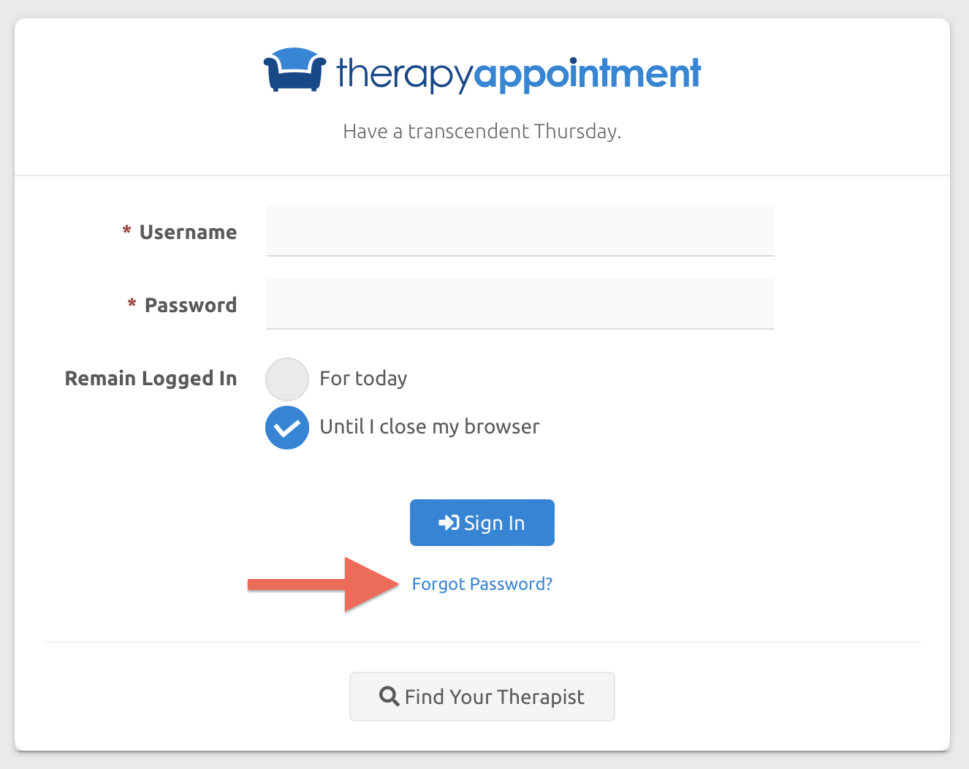
Task: Click the Sign In button
Action: [482, 522]
